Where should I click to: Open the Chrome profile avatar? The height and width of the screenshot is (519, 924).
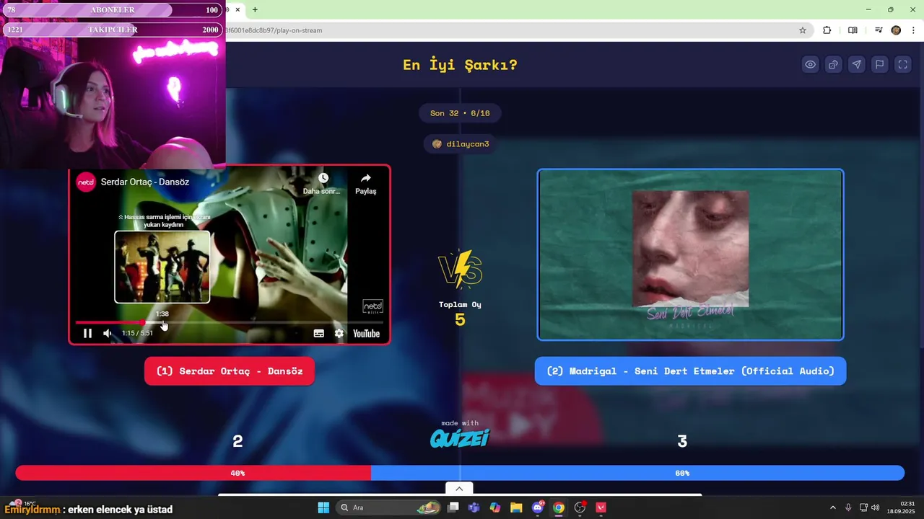click(x=896, y=30)
